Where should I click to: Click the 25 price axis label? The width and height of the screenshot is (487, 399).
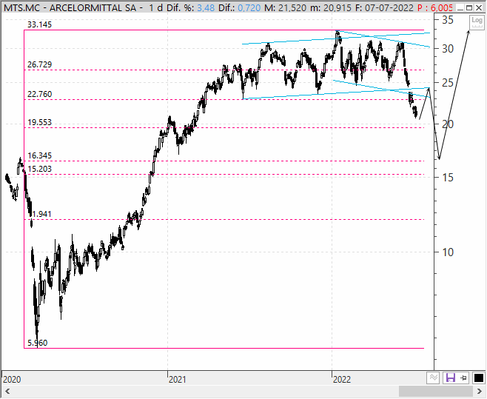tap(448, 83)
